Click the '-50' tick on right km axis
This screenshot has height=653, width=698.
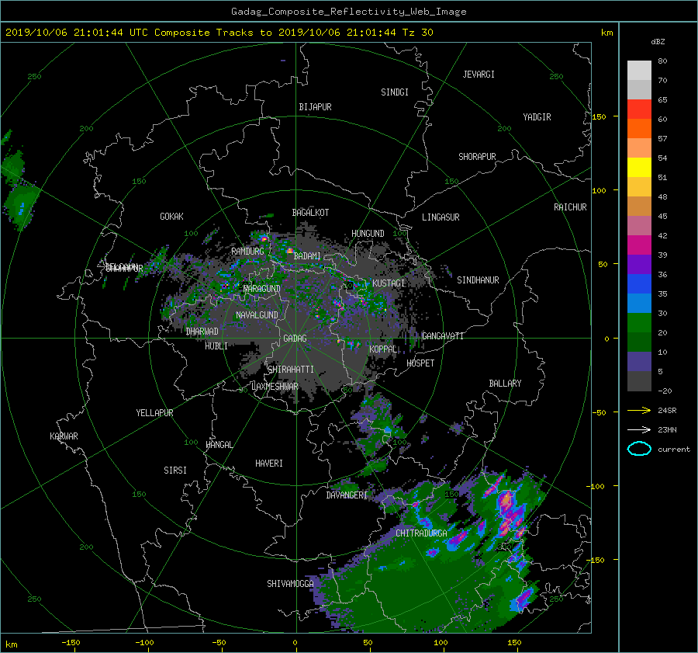click(x=600, y=412)
